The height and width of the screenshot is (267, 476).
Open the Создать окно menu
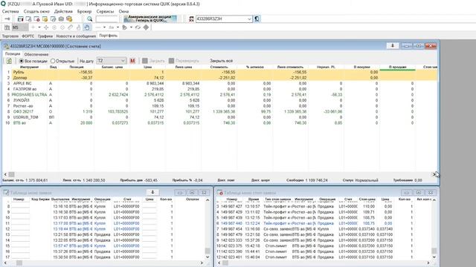coord(36,11)
